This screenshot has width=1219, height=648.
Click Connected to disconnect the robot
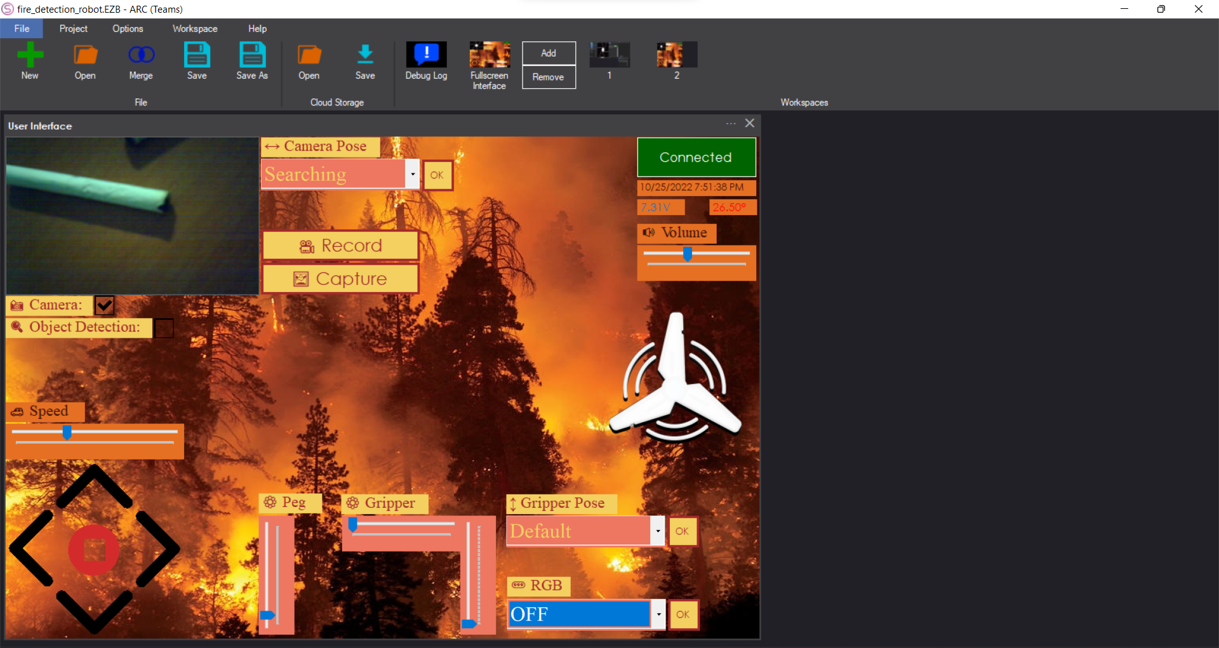pos(696,157)
